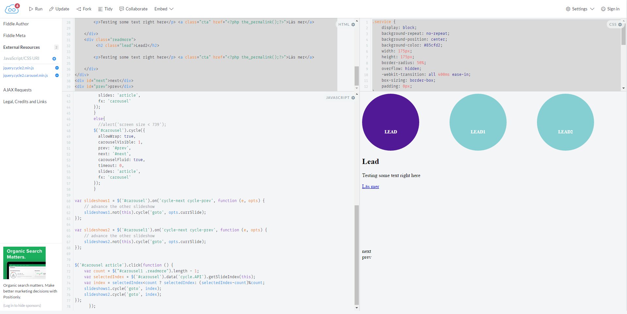Click the JSFiddle cloud logo
Screen dimensions: 627x314
coord(12,9)
